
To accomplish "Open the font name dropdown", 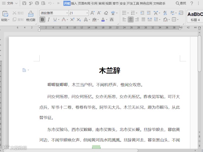I will point(67,13).
